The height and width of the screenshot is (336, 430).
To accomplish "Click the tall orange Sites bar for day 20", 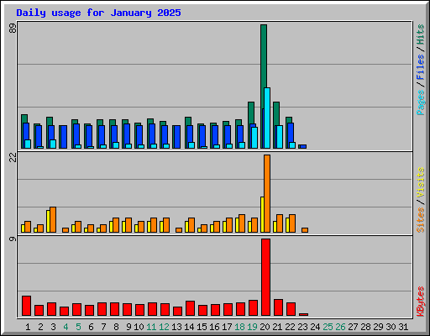I will click(267, 193).
